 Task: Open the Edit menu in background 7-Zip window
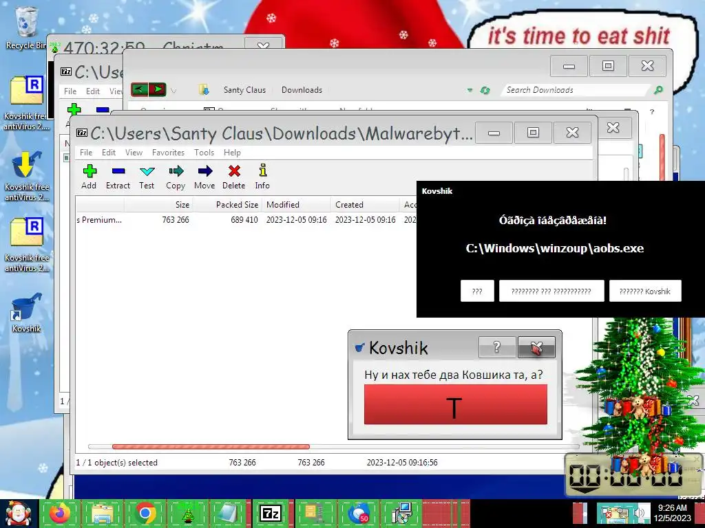[x=93, y=91]
